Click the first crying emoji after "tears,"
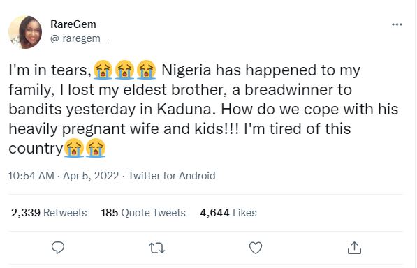 [x=103, y=70]
